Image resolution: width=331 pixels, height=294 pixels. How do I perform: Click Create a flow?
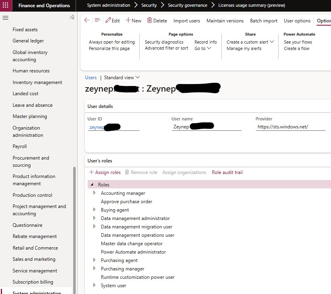point(297,48)
